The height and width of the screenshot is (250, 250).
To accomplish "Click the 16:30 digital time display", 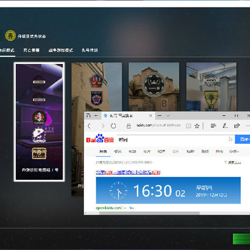I will 153,191.
